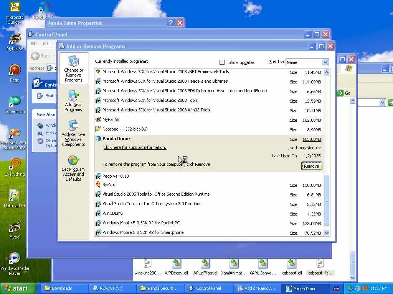Select Visual Studio 2005 Tools for Office entry
Image resolution: width=393 pixels, height=294 pixels.
209,194
